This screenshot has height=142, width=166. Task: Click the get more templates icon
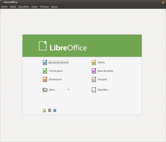point(44,111)
